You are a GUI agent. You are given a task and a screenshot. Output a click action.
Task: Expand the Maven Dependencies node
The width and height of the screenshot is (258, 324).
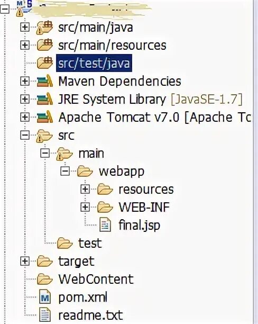point(25,81)
